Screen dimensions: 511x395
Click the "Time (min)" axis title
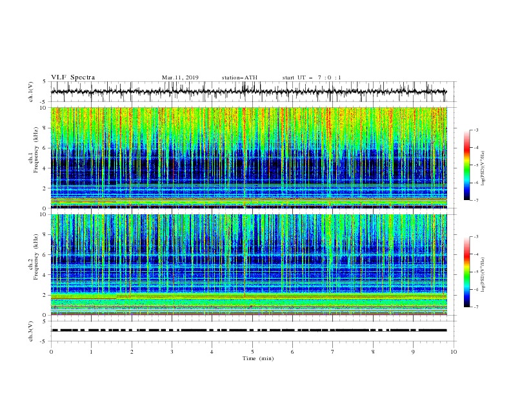pyautogui.click(x=258, y=358)
